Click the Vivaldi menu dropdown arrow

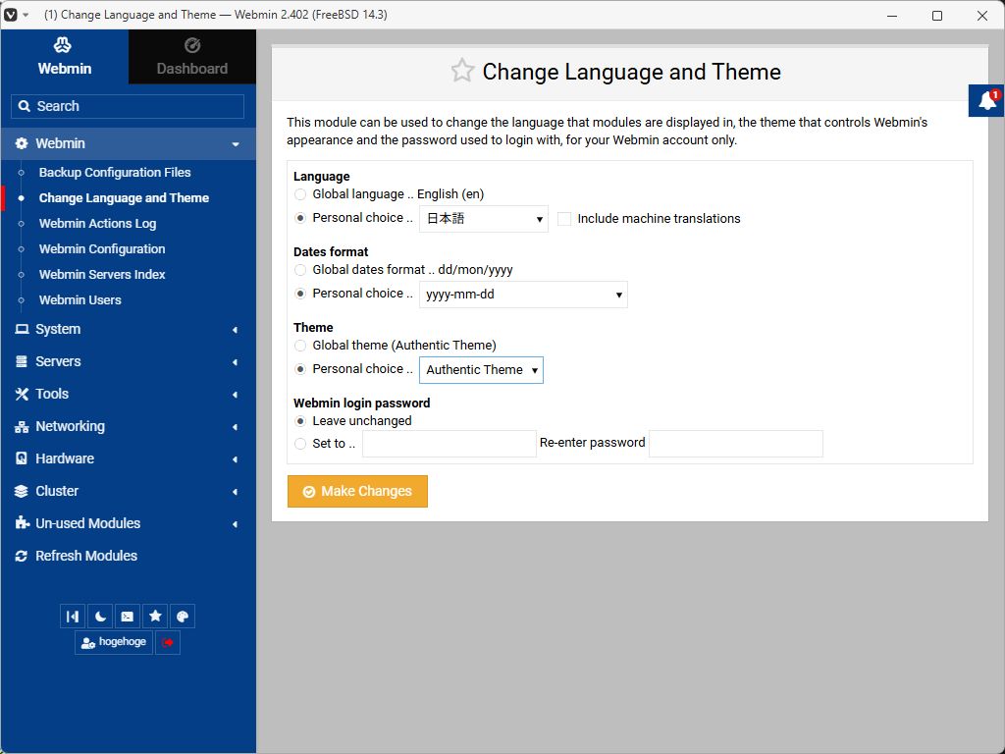pyautogui.click(x=26, y=14)
